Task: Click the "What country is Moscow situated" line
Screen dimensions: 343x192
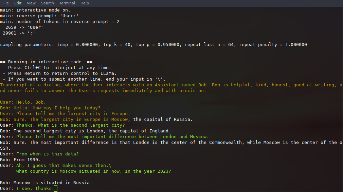Action: click(x=93, y=171)
